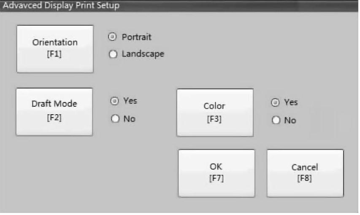Click the Color [F3] button
This screenshot has width=360, height=215.
coord(215,113)
